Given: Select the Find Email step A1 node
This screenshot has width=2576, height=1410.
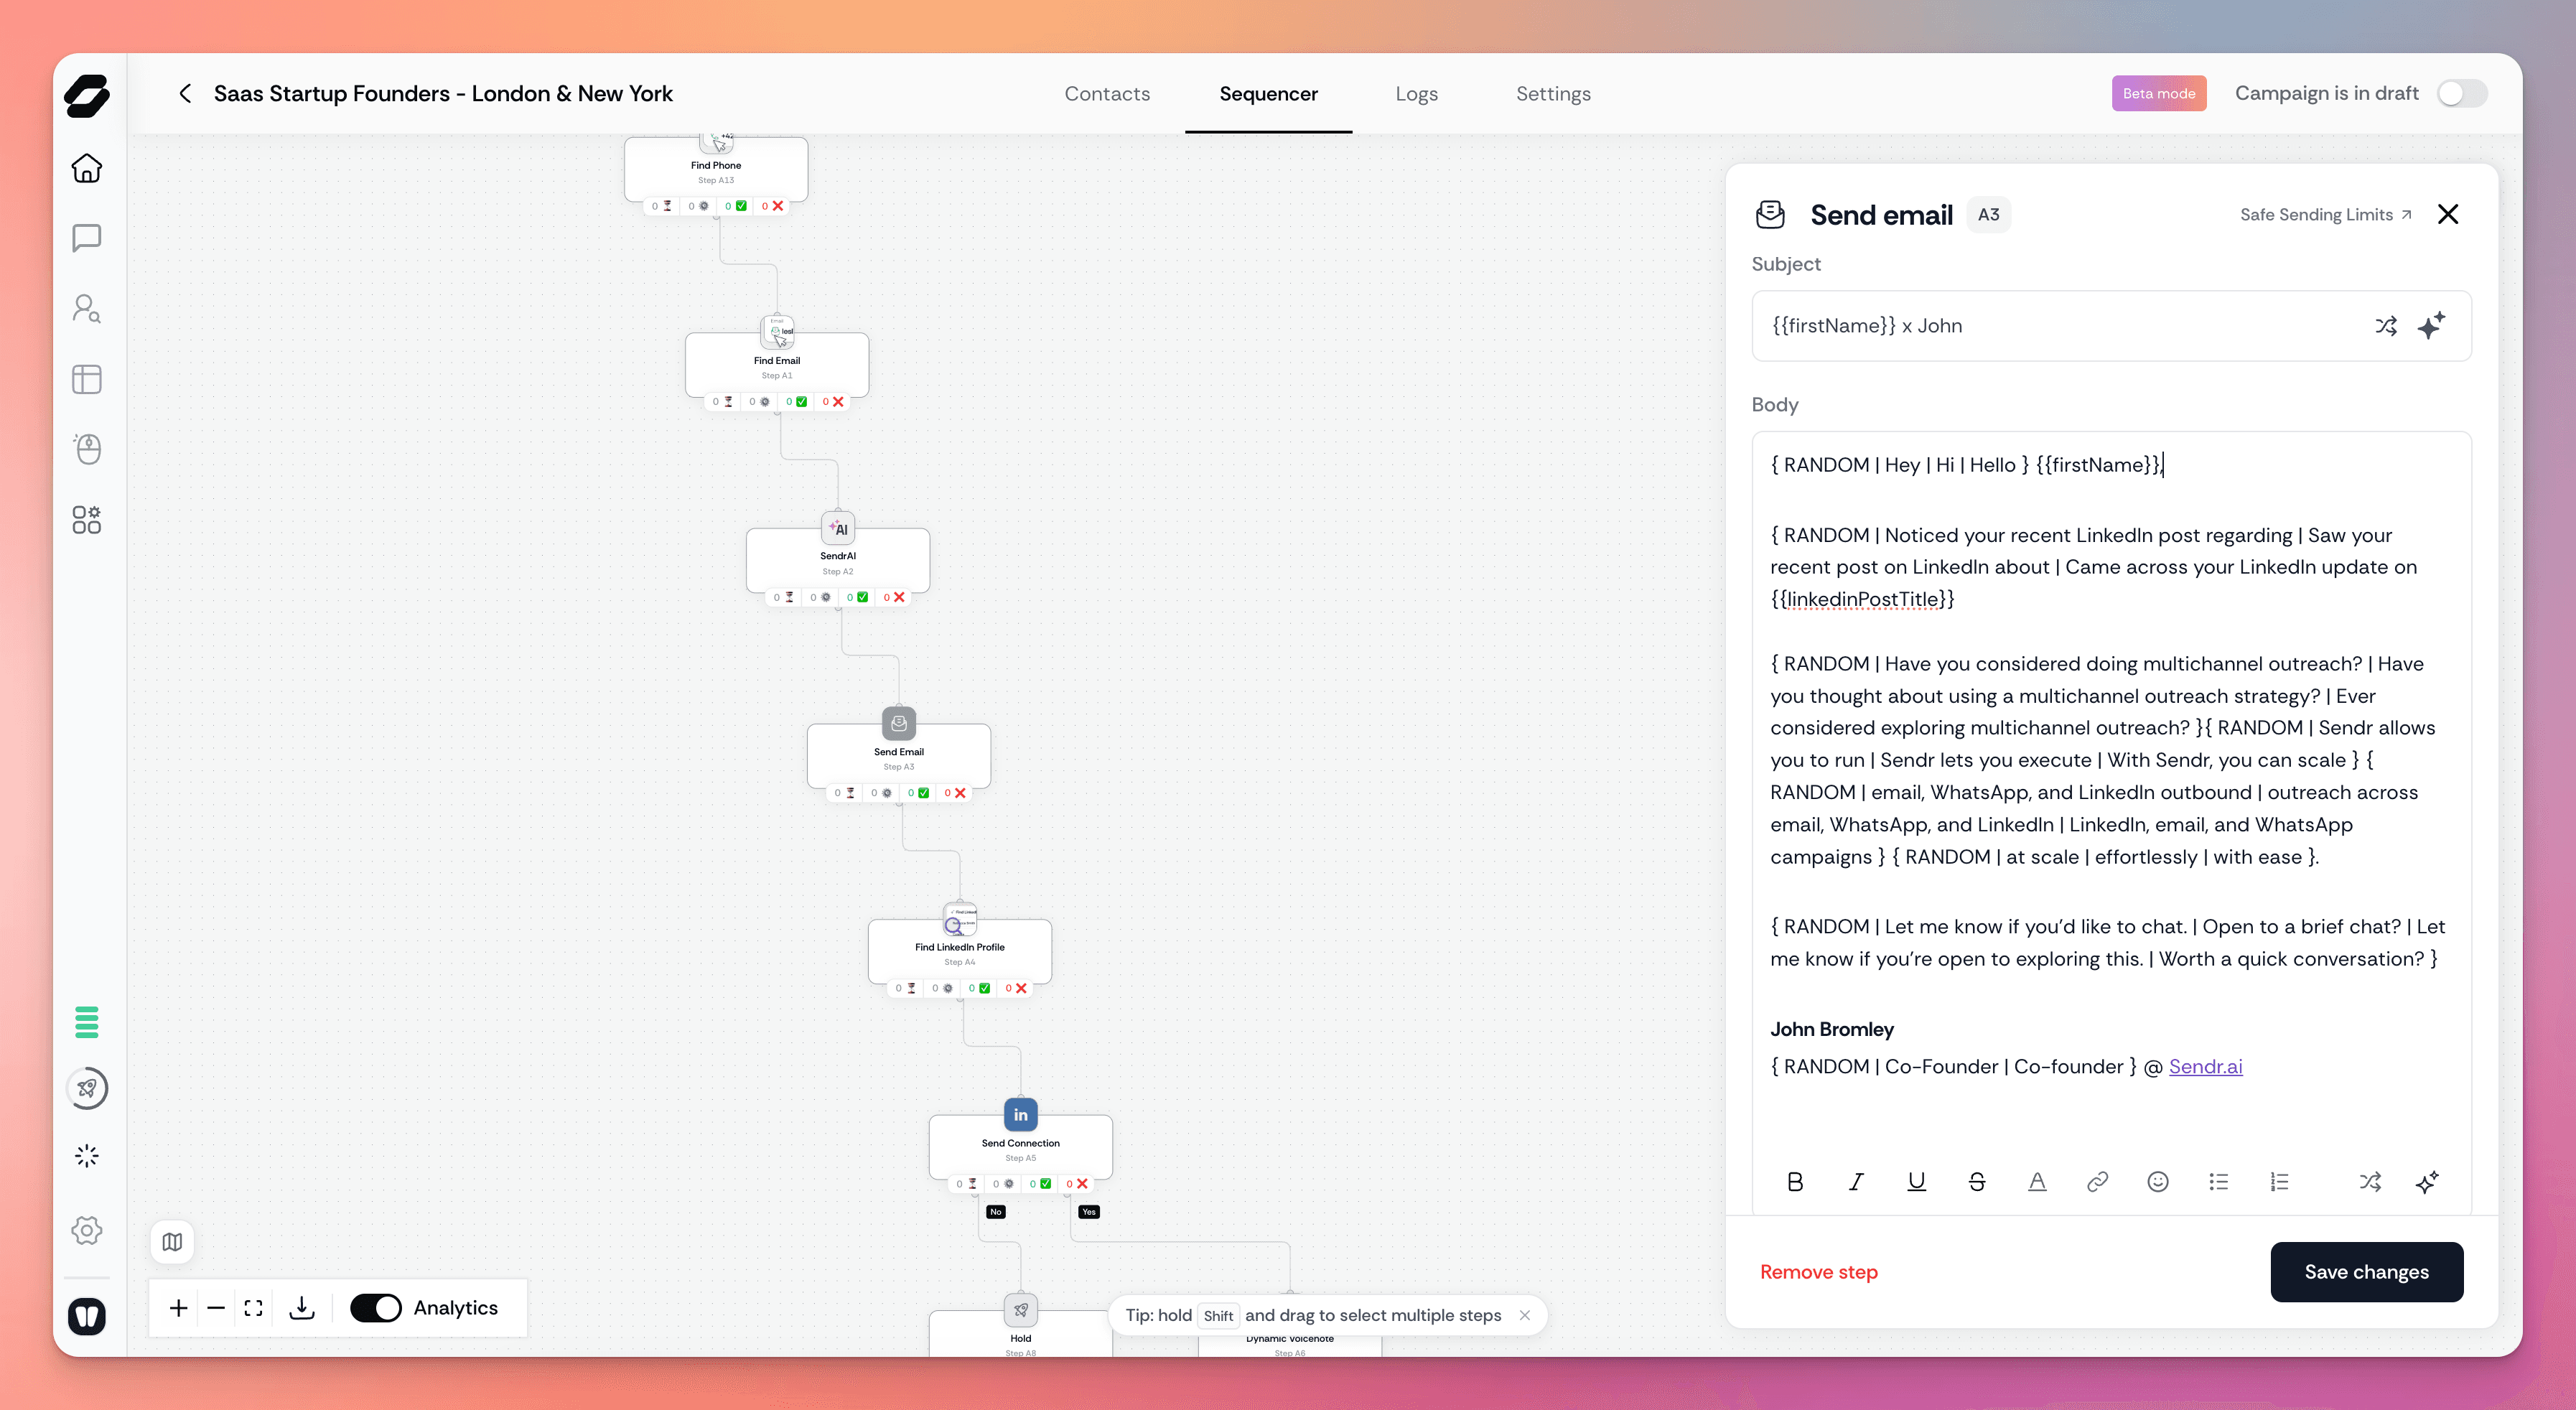Looking at the screenshot, I should point(777,365).
